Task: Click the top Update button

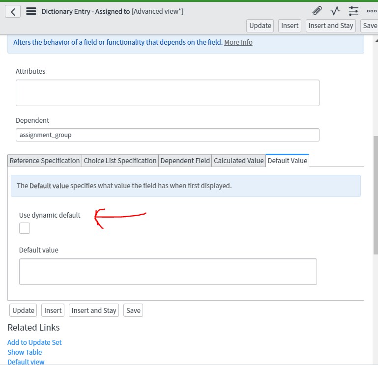Action: 260,26
